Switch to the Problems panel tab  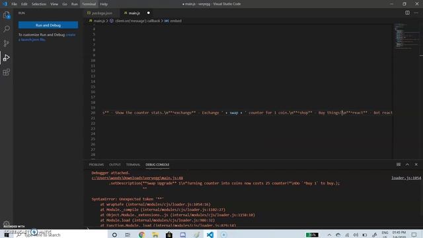(96, 165)
